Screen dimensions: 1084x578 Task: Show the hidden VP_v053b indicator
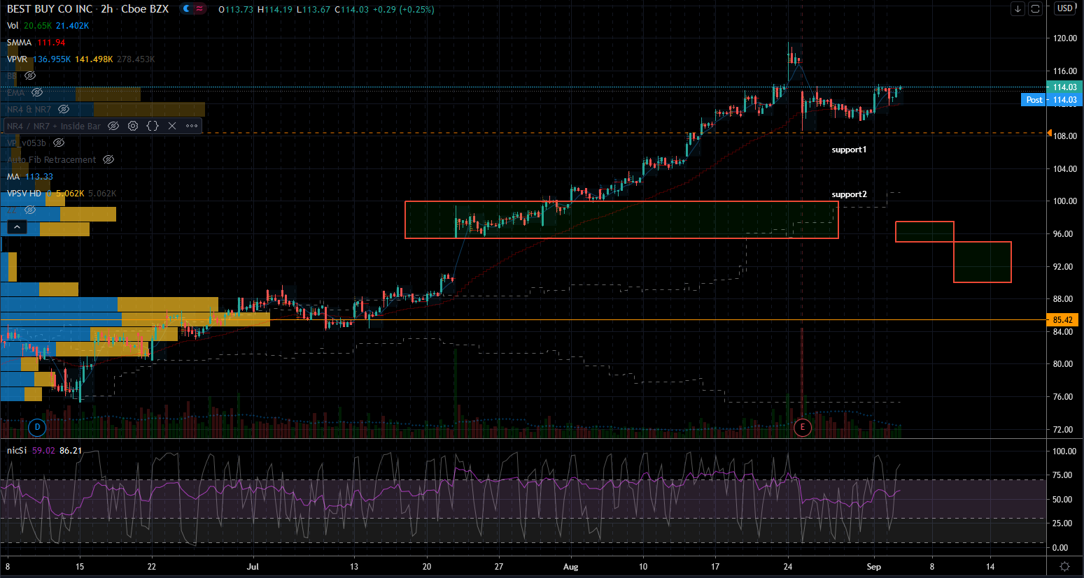[x=59, y=143]
